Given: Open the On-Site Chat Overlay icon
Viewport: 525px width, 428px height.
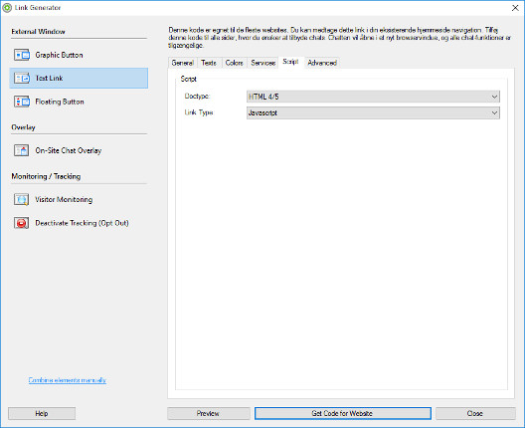Looking at the screenshot, I should click(22, 150).
